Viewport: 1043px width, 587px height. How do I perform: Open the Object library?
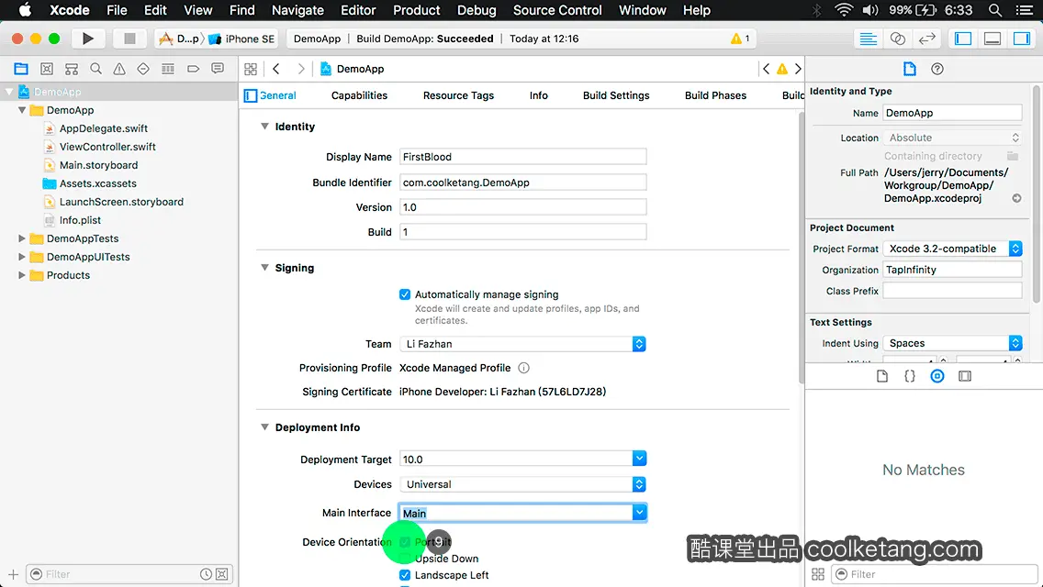pyautogui.click(x=937, y=376)
